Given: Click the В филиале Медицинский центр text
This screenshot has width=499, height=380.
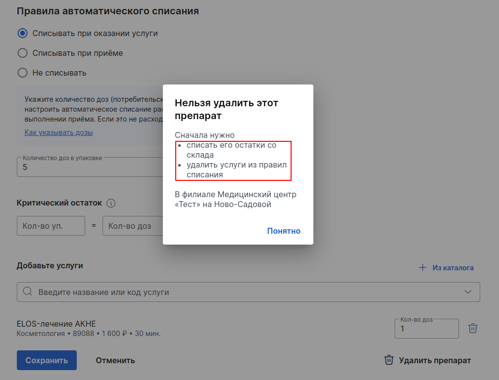Looking at the screenshot, I should (236, 199).
